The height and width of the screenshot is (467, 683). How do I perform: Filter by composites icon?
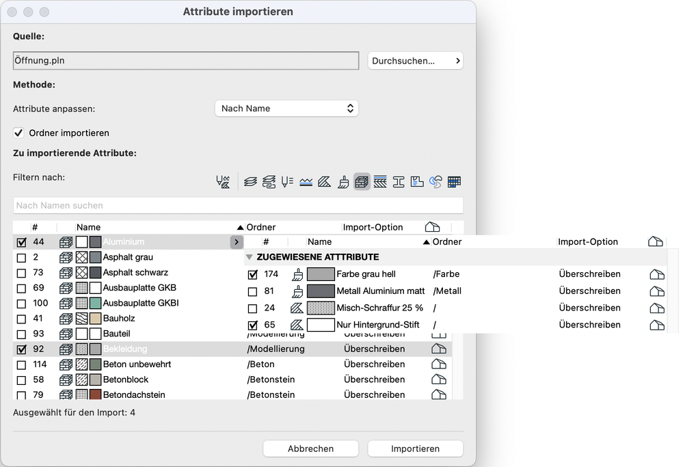[380, 182]
